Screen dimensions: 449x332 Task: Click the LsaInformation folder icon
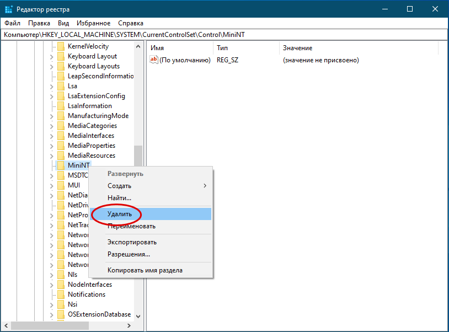point(61,106)
